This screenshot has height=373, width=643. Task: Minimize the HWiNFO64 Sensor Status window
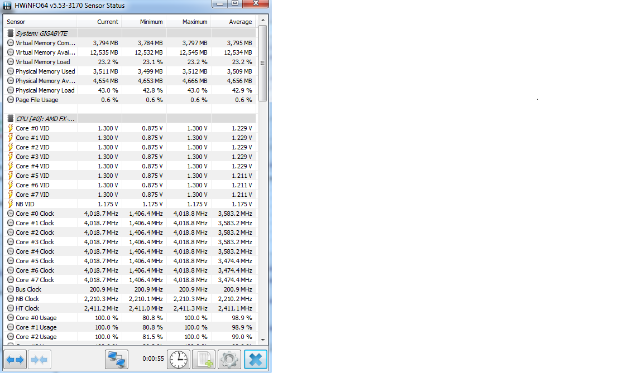pyautogui.click(x=220, y=4)
